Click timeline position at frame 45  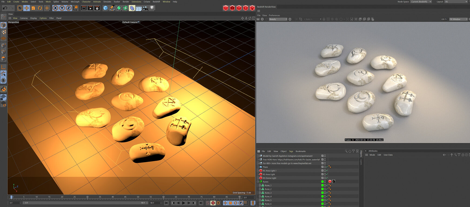click(x=125, y=197)
